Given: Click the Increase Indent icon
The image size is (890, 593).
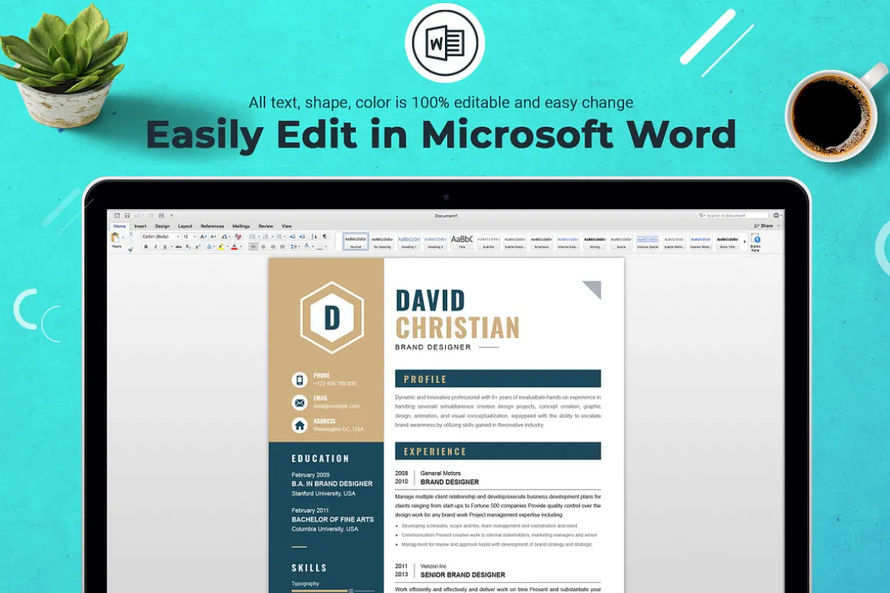Looking at the screenshot, I should point(302,237).
